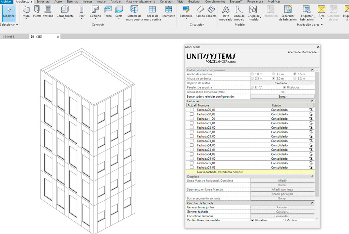Click trash icon for Fachada02_00 row
Image resolution: width=349 pixels, height=234 pixels.
(x=311, y=128)
